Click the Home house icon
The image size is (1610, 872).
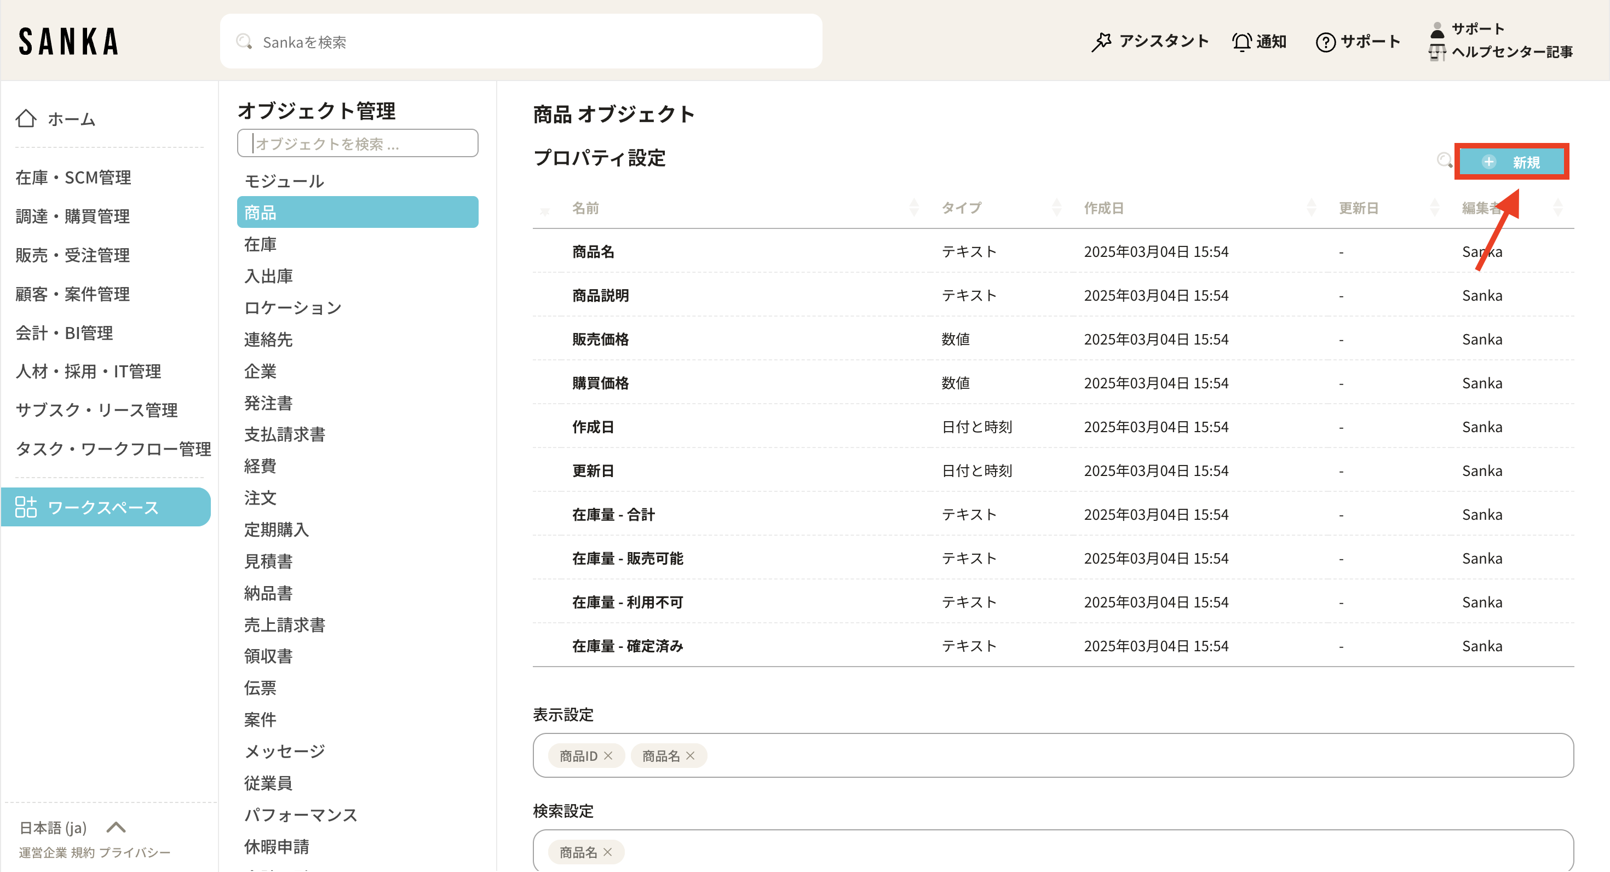point(26,118)
